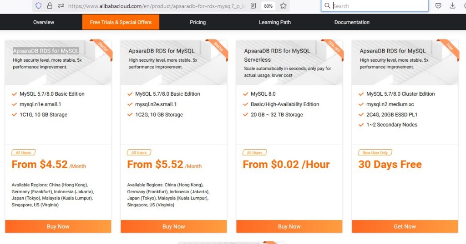This screenshot has width=466, height=244.
Task: Open the Pocket save icon
Action: point(438,5)
